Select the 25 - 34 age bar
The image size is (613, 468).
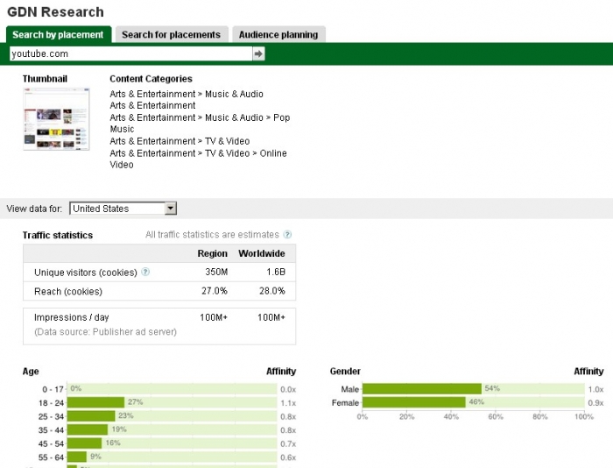tap(91, 416)
